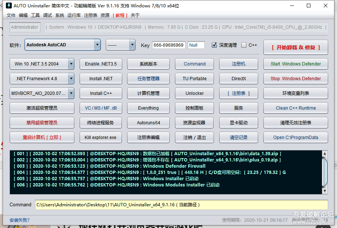Toggle the 深度清理 checkbox

(x=214, y=45)
